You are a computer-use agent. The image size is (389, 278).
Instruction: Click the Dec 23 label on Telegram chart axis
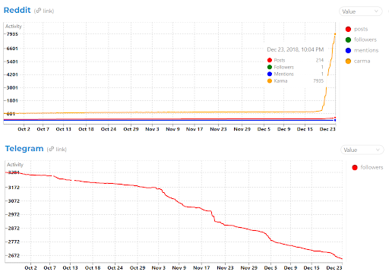334,267
